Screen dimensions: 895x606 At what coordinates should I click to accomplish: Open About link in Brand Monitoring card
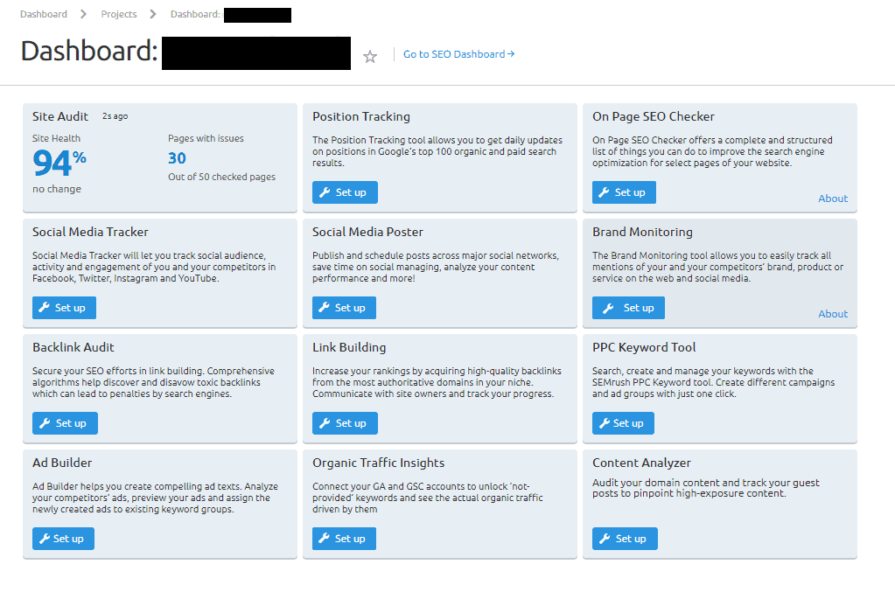coord(833,314)
